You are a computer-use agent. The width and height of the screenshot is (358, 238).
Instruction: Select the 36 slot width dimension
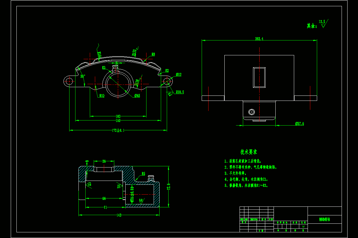point(104,162)
